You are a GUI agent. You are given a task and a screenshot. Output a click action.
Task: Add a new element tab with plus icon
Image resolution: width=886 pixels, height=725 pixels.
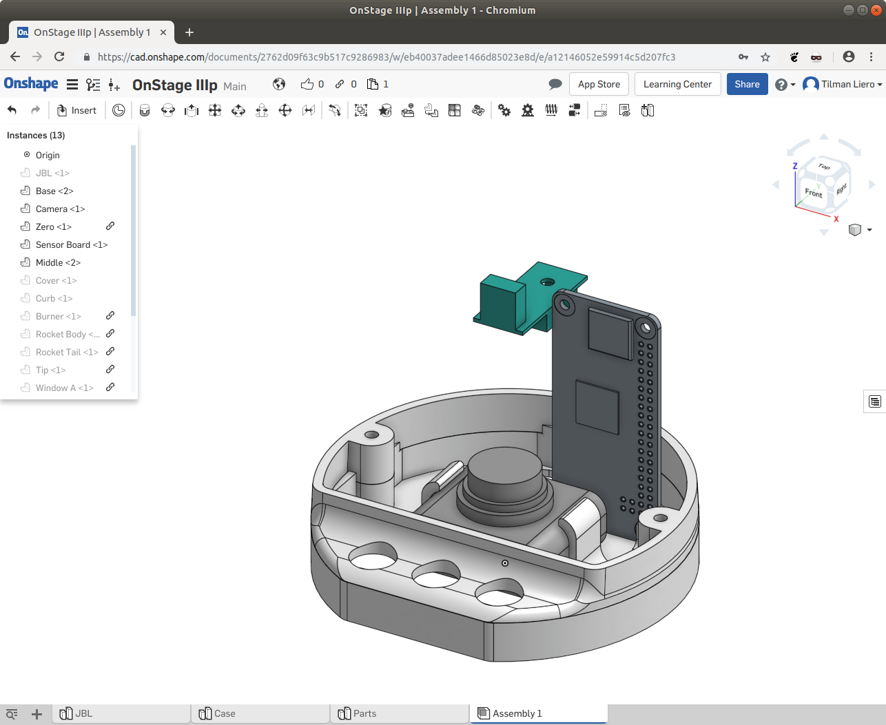pyautogui.click(x=37, y=714)
